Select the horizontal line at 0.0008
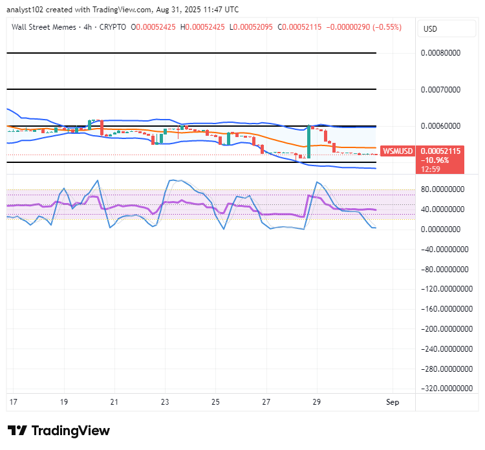The height and width of the screenshot is (450, 485). 191,53
